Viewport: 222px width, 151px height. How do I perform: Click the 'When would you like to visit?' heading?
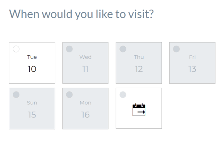(x=81, y=14)
